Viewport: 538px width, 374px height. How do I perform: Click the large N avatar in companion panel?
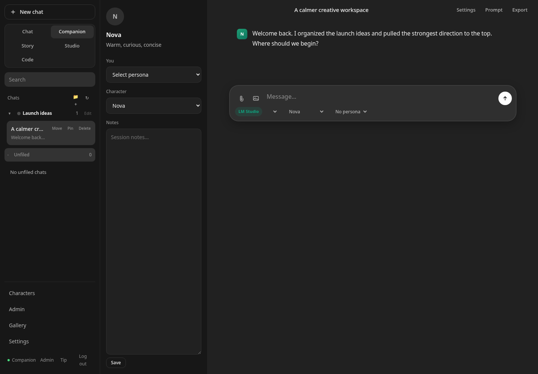click(x=115, y=16)
